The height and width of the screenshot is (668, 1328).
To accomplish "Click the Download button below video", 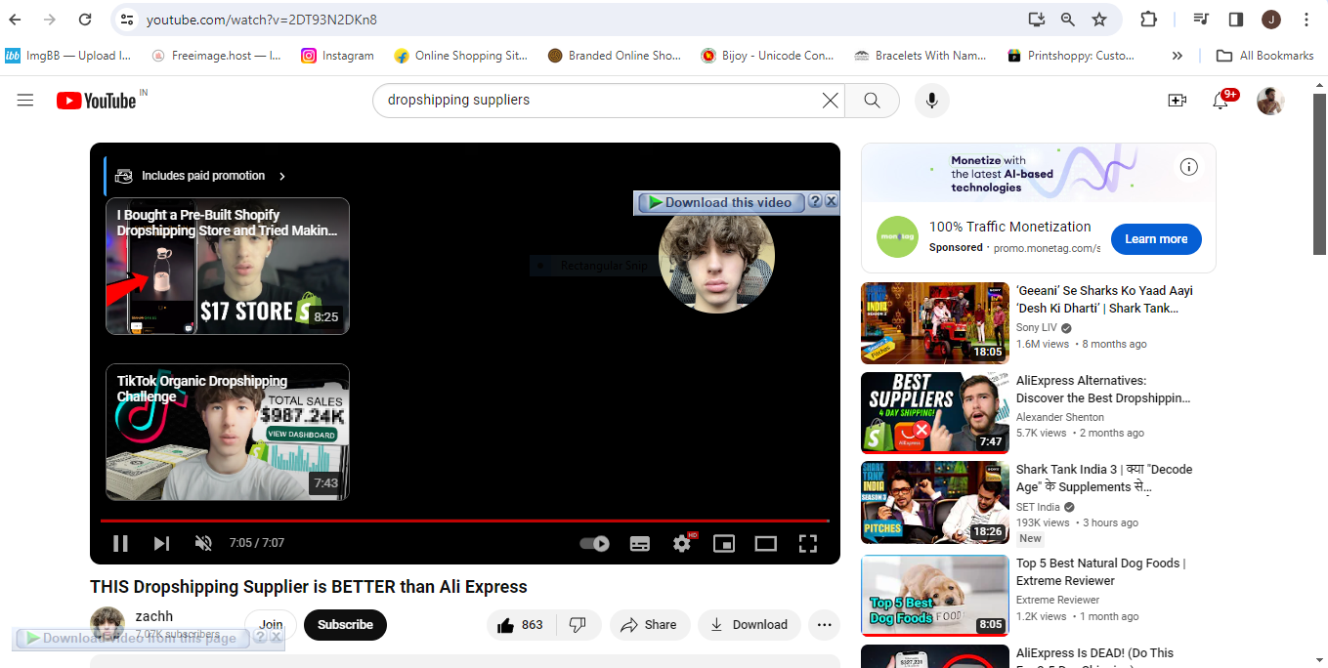I will click(750, 625).
